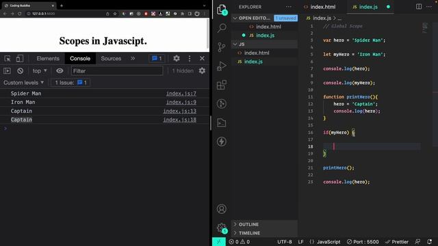Show more DevTools tabs chevron

(x=133, y=58)
